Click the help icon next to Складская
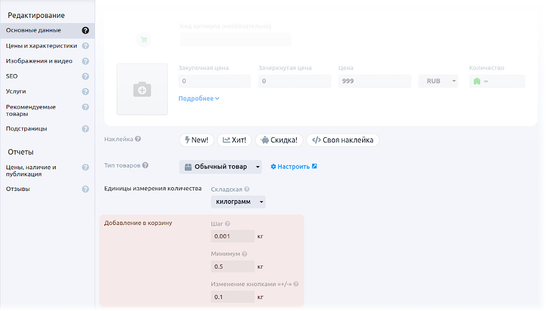546x311 pixels. 247,189
